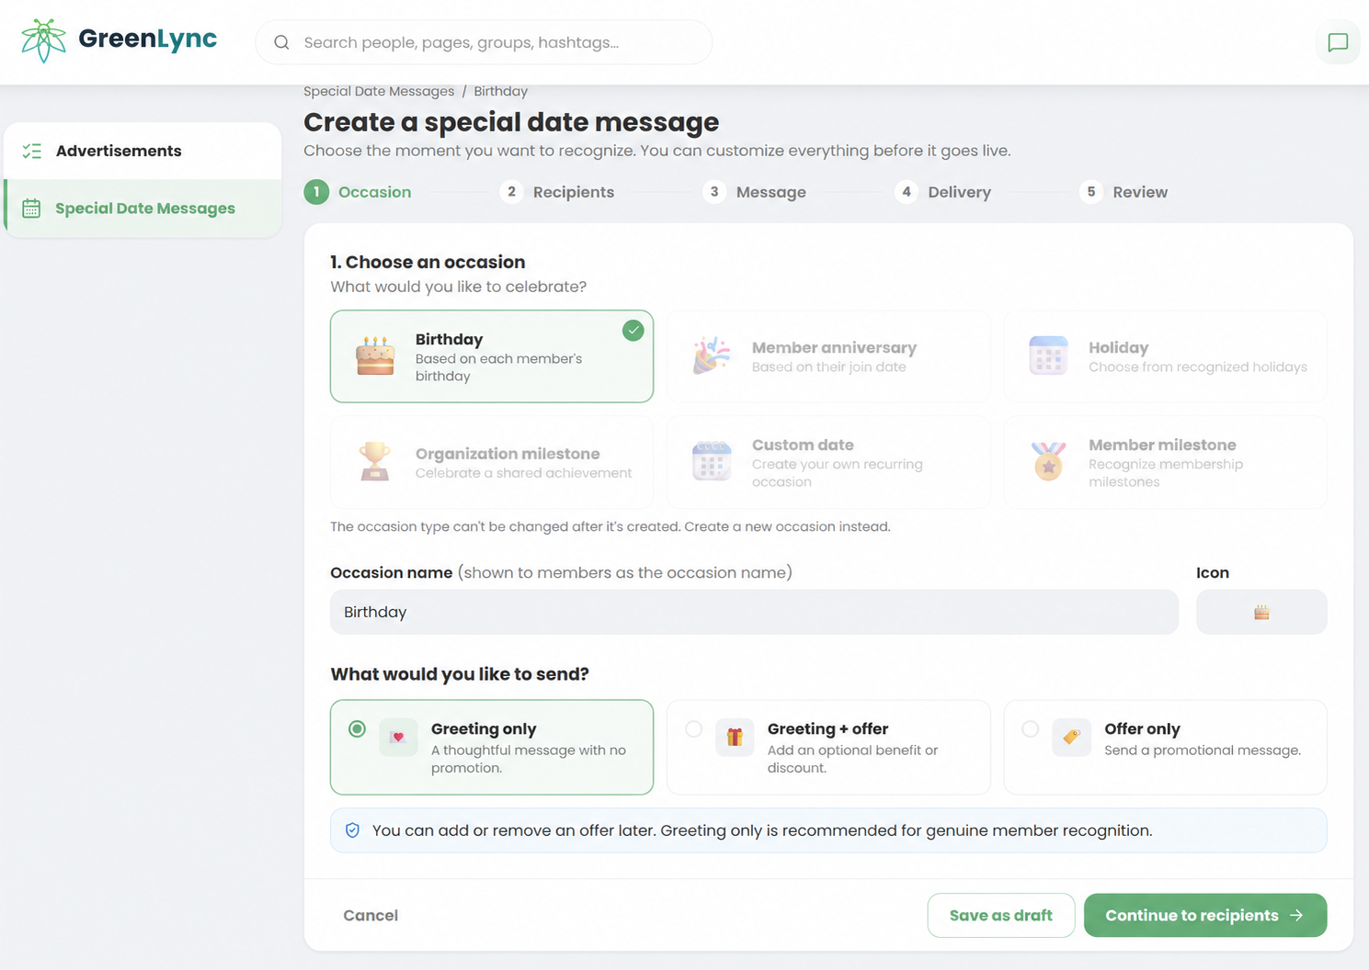
Task: Open the chat messages icon
Action: pos(1338,42)
